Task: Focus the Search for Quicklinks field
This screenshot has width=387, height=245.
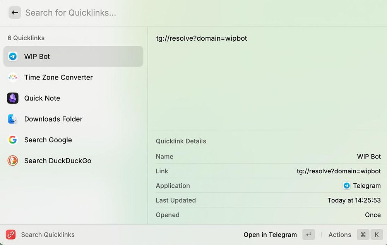Action: pyautogui.click(x=155, y=13)
